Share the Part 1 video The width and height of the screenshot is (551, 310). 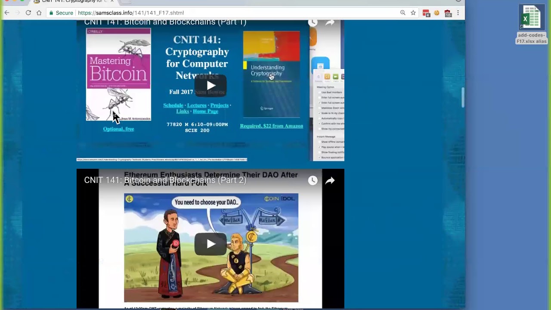coord(330,23)
